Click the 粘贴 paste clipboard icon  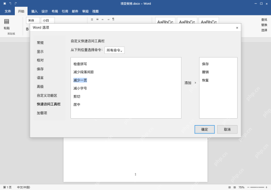[x=7, y=22]
